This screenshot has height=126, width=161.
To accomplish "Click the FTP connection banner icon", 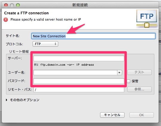I will (147, 19).
